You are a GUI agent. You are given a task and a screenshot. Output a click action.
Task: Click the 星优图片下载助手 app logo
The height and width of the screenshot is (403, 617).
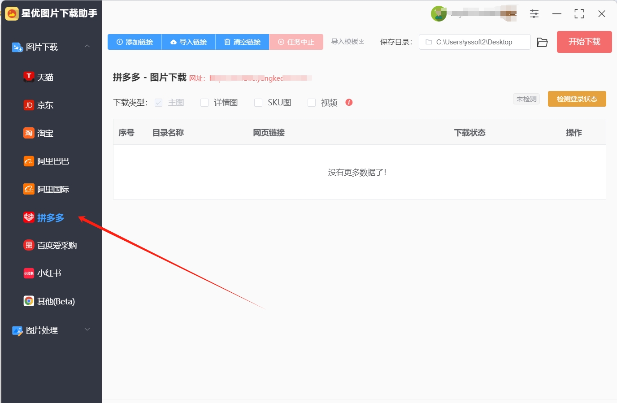point(12,13)
